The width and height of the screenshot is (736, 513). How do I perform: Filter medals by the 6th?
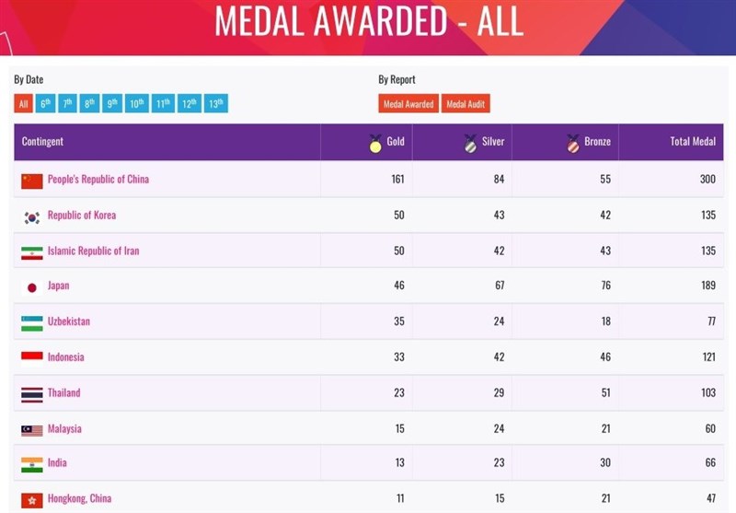tap(45, 104)
